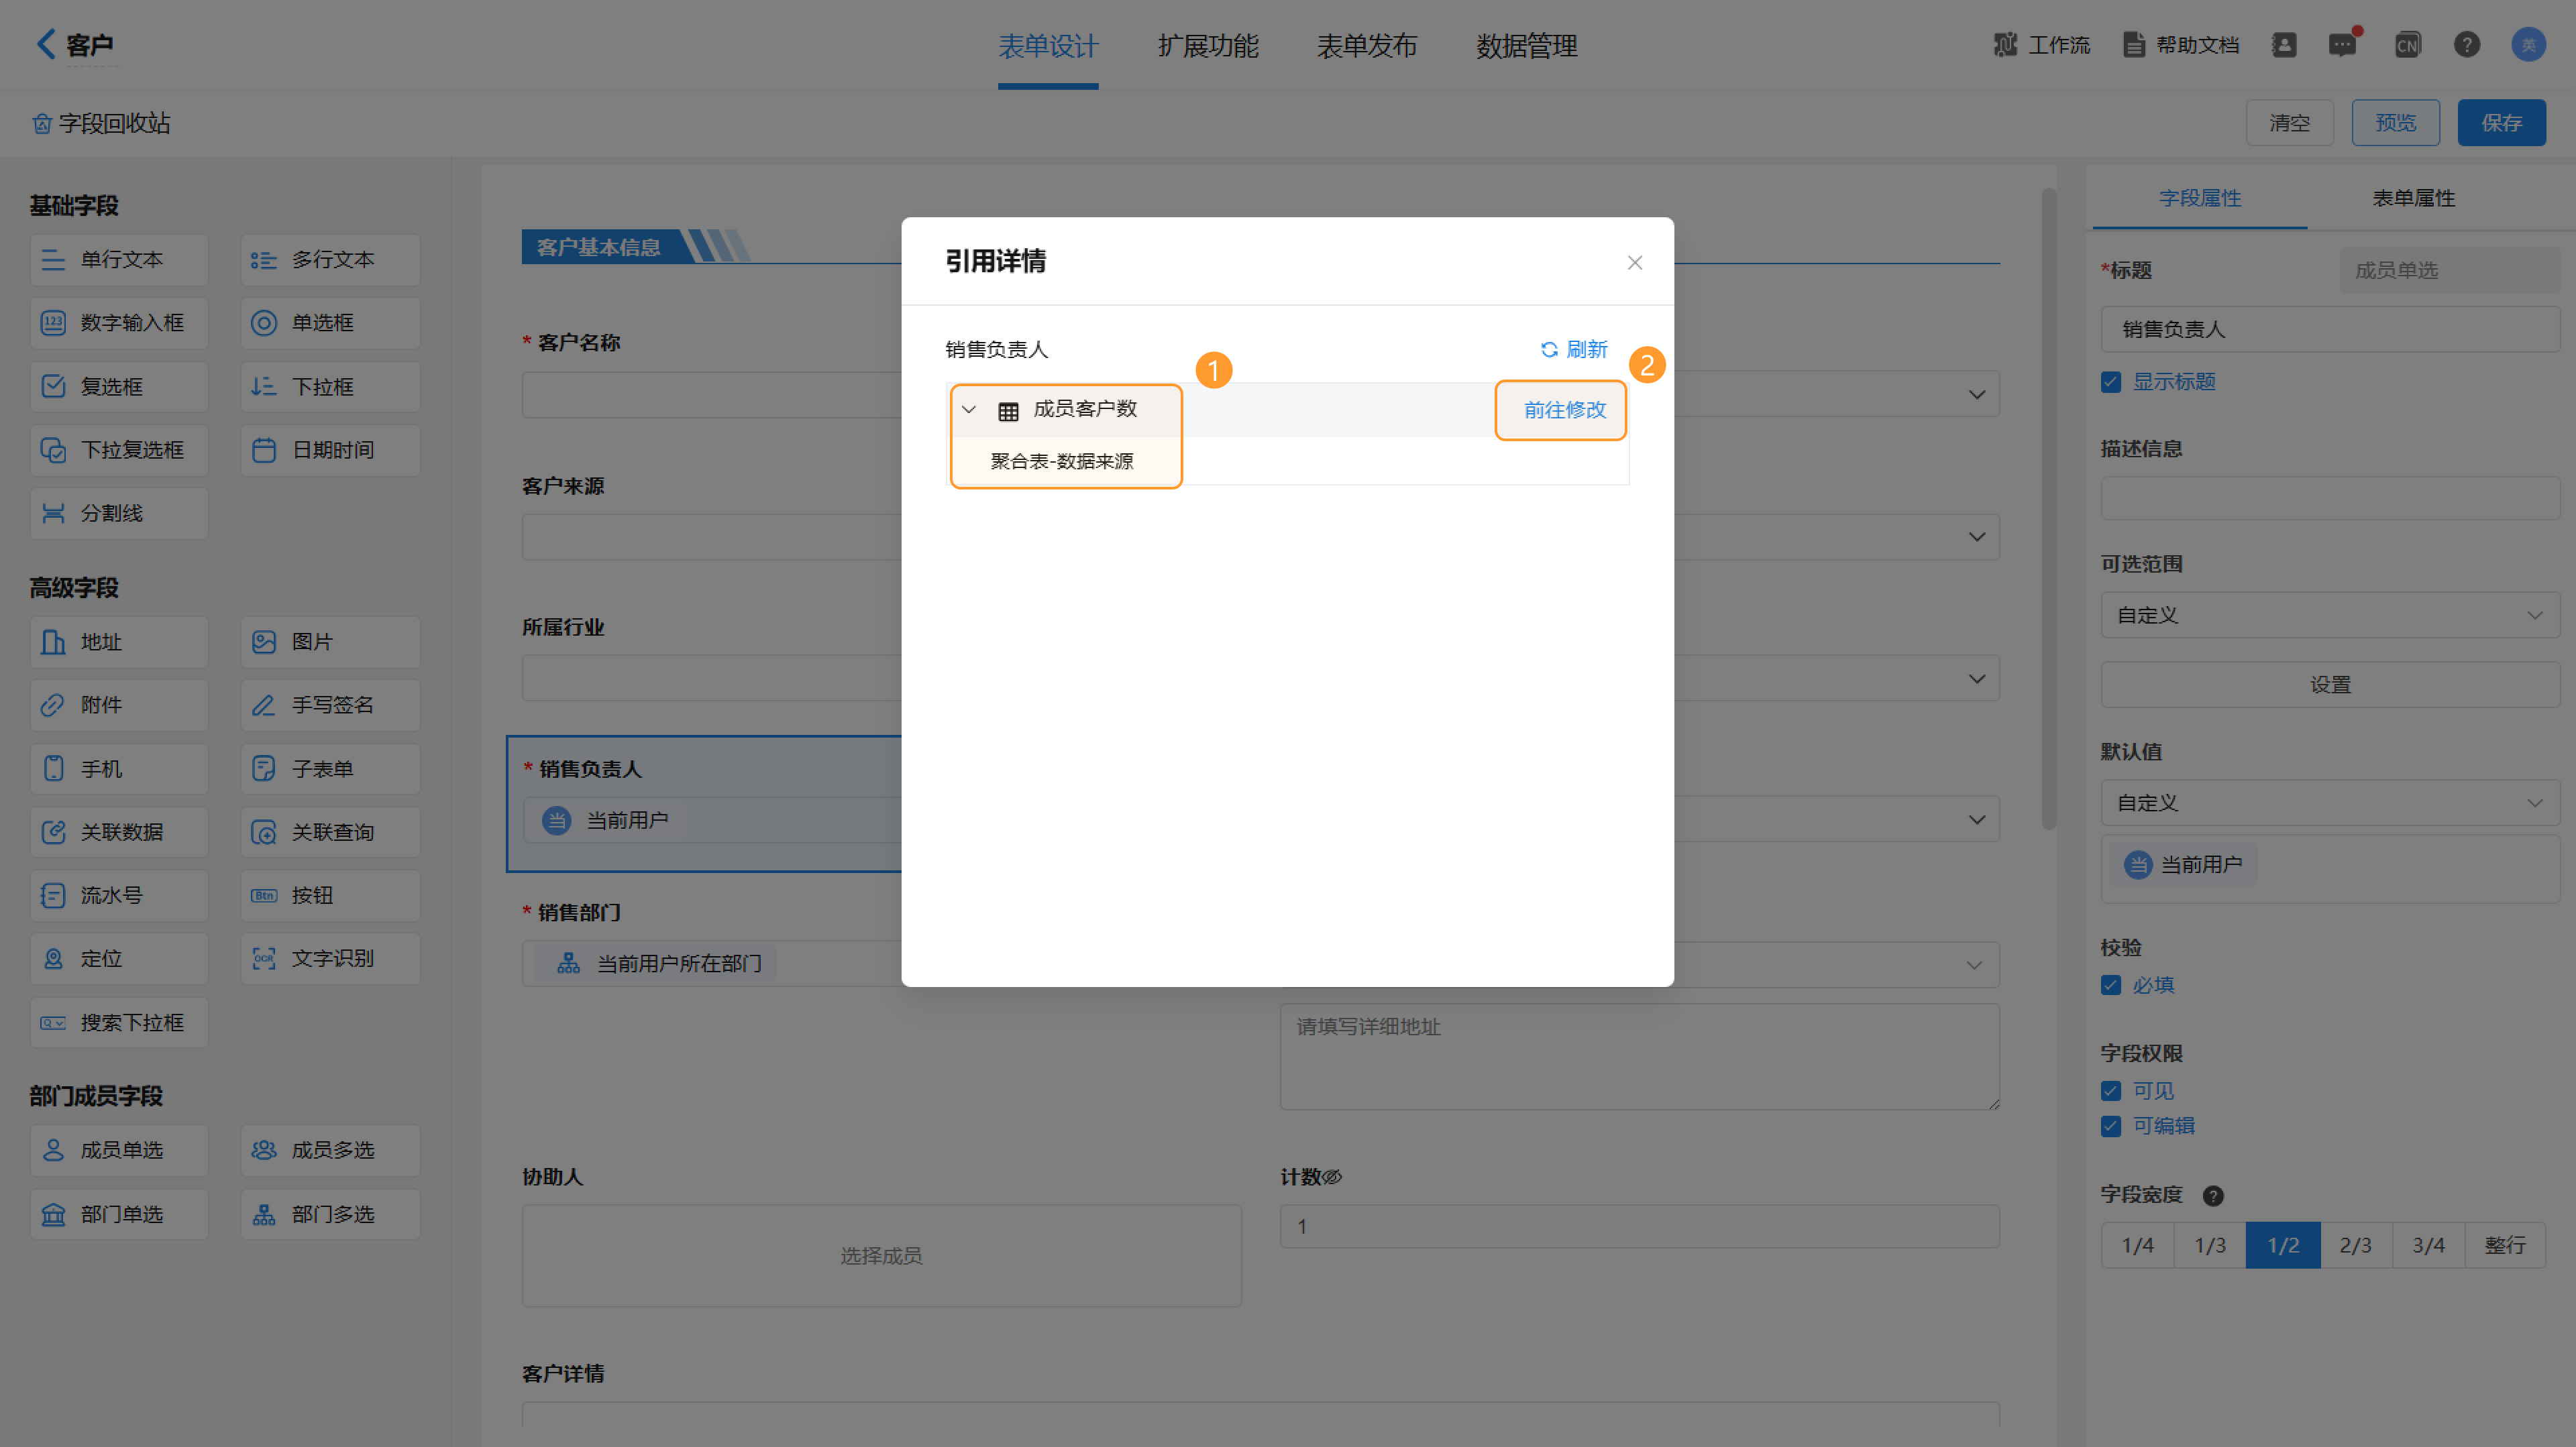Open the 工作流 workflow icon
2576x1447 pixels.
click(x=2005, y=45)
